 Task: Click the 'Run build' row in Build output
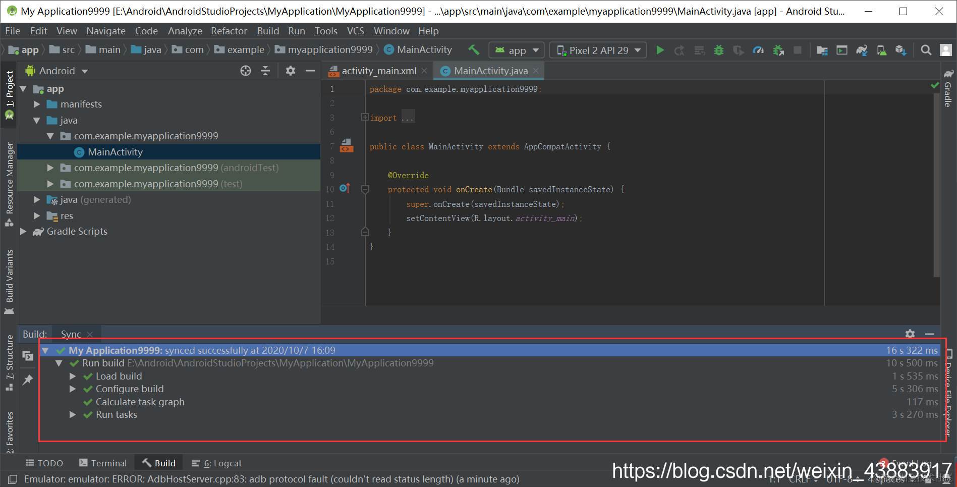[x=489, y=363]
